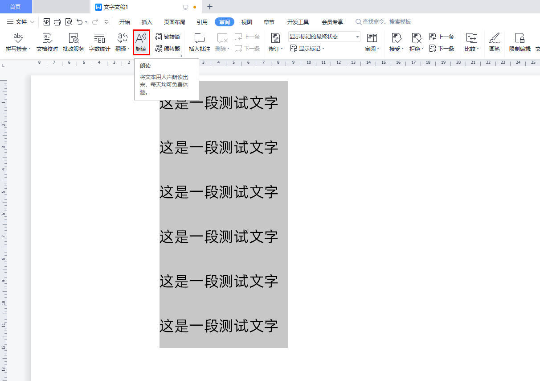Select the 审阅 ribbon tab
The height and width of the screenshot is (381, 540).
point(225,22)
